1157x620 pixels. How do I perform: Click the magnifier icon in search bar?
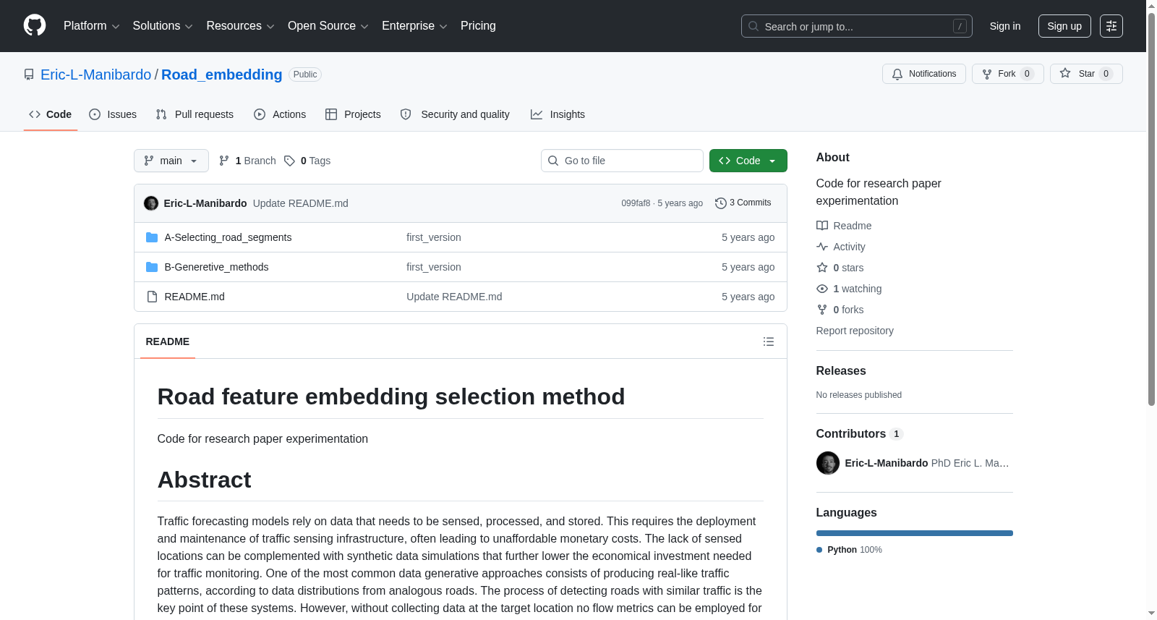(x=753, y=26)
